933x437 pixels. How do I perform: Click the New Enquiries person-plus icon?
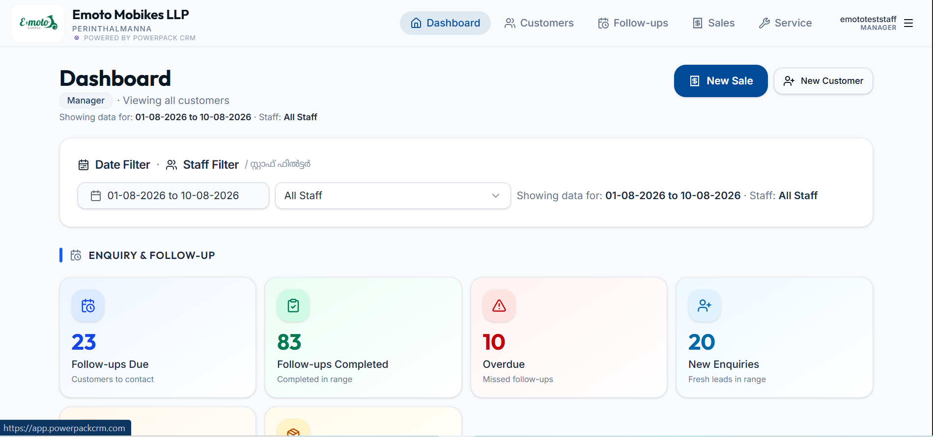(705, 306)
